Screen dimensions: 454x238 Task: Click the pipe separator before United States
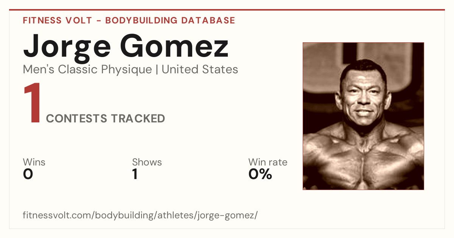[157, 70]
